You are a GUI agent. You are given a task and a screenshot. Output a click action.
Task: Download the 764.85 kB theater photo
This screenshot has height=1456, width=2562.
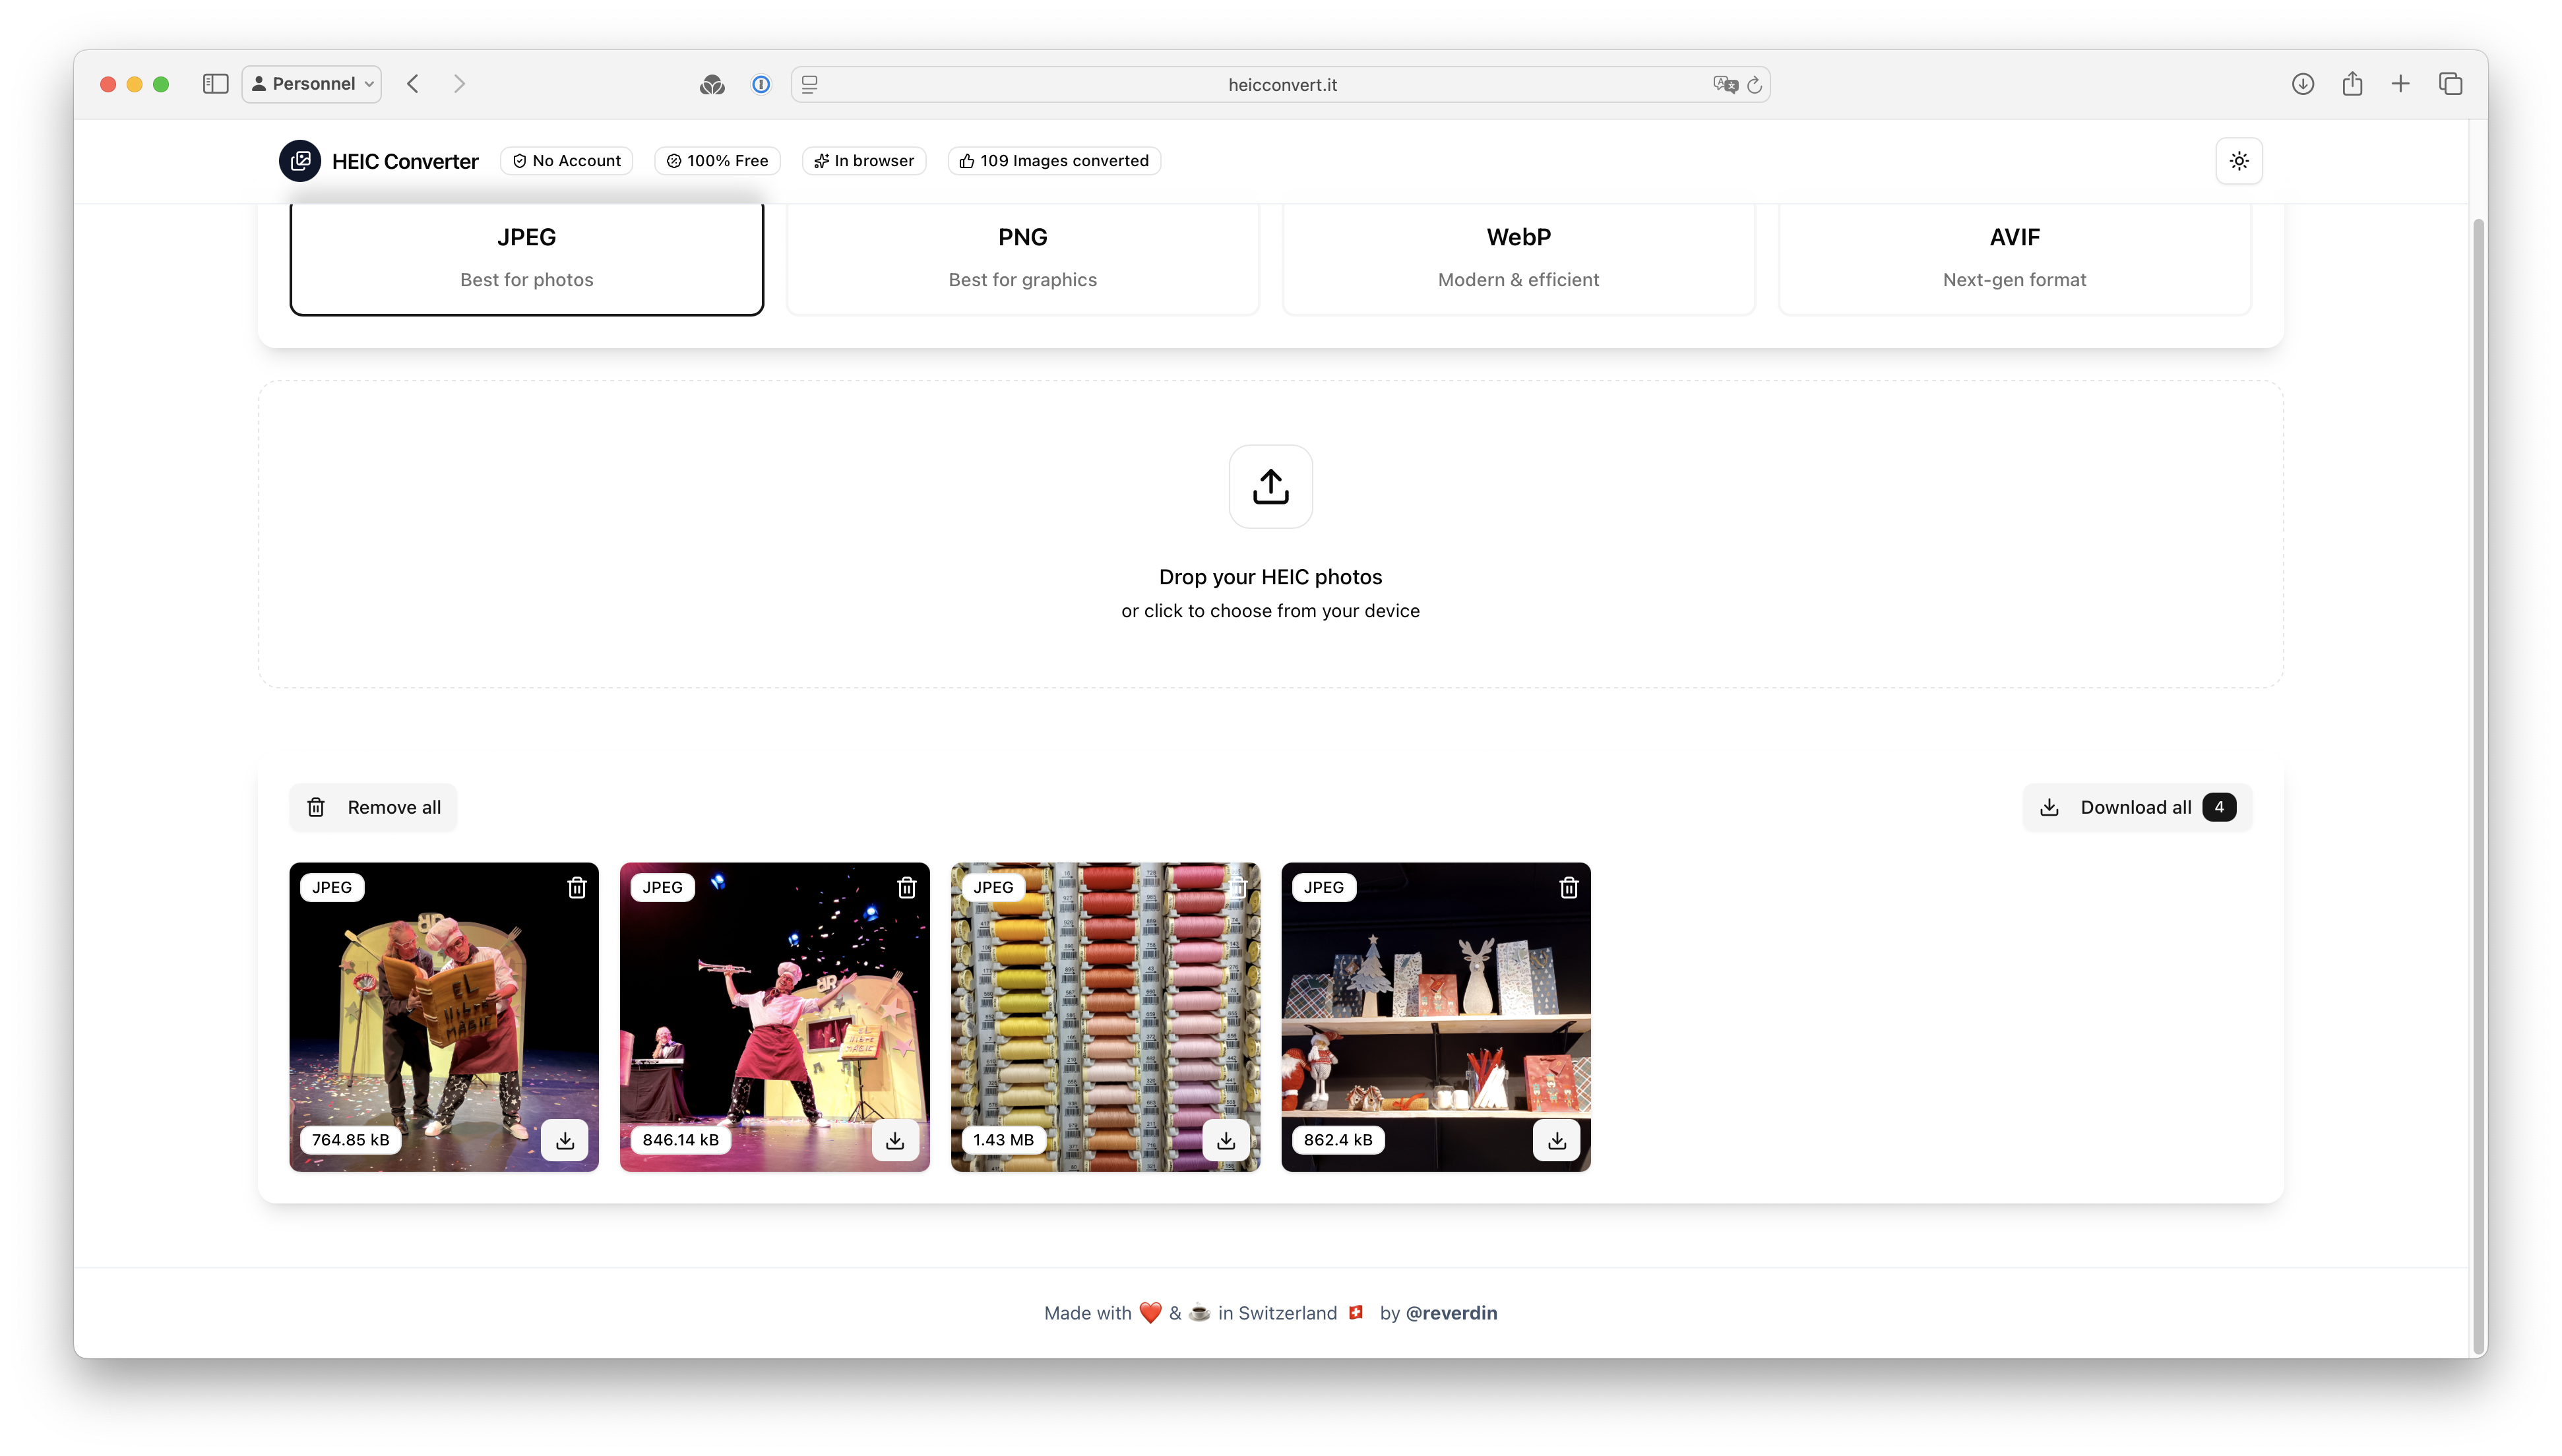click(565, 1140)
